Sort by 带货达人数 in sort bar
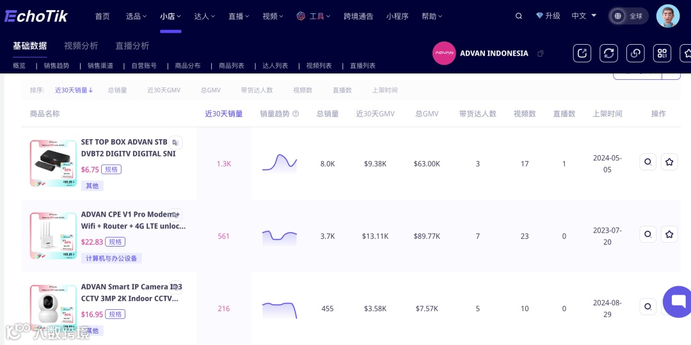This screenshot has height=345, width=691. pos(257,90)
